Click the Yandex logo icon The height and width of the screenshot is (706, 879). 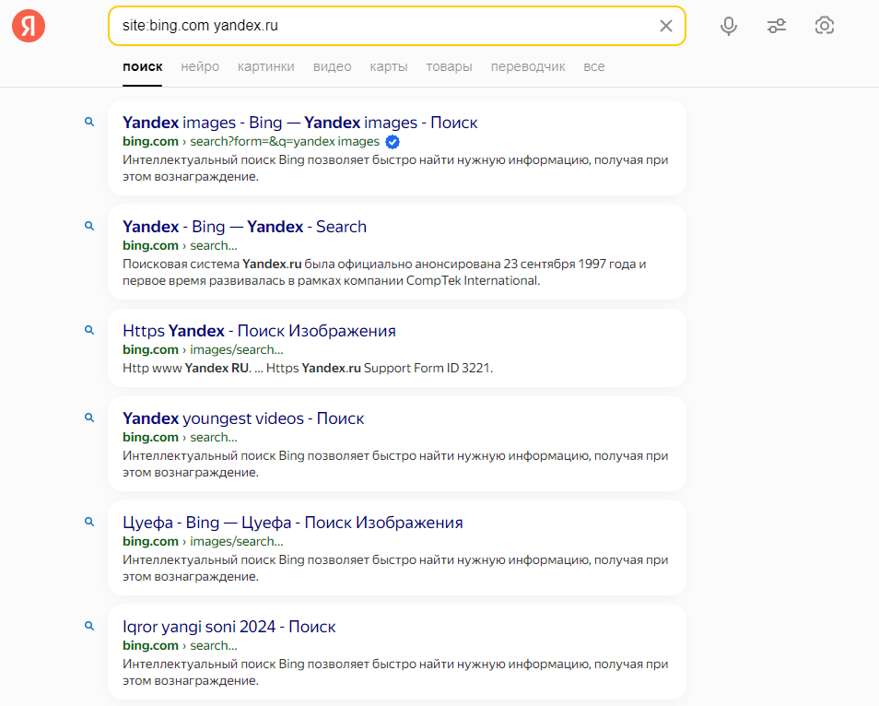click(29, 26)
